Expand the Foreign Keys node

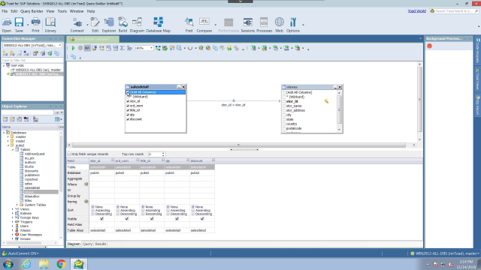tap(13, 217)
